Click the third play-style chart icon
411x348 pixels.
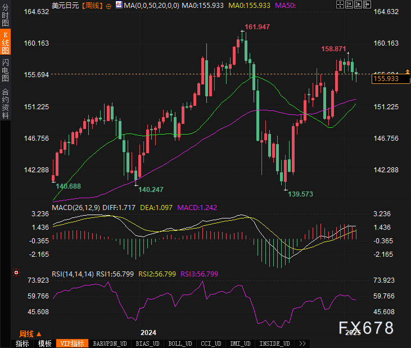point(358,5)
